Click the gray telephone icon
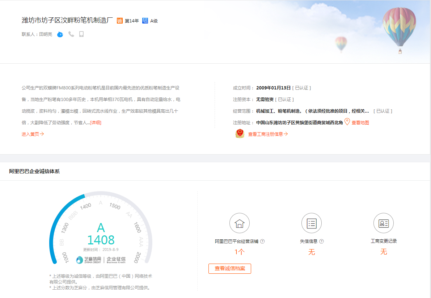Image resolution: width=431 pixels, height=298 pixels. pyautogui.click(x=71, y=34)
